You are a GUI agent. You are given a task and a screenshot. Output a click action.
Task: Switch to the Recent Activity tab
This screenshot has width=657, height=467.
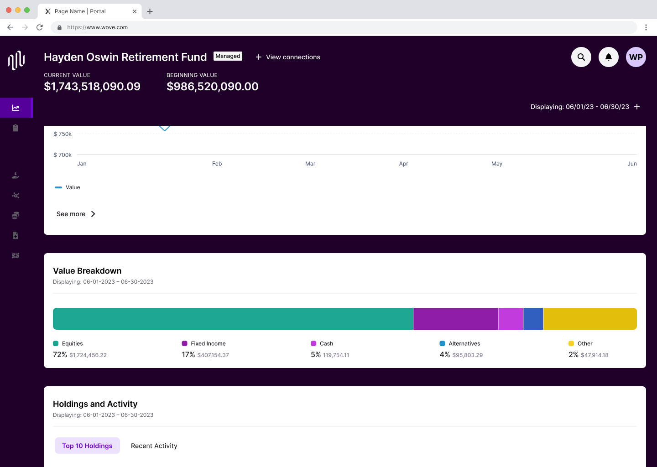tap(154, 446)
